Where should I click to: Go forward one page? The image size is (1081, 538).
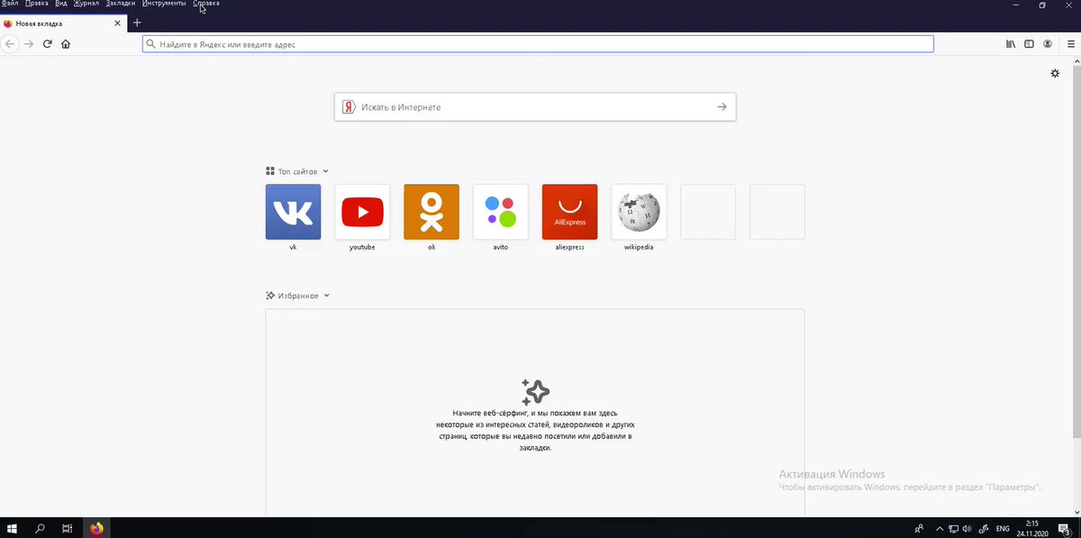point(29,43)
